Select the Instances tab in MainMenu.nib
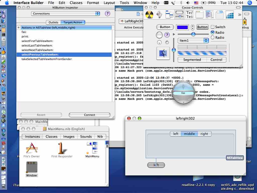257x193 pixels. 32,136
